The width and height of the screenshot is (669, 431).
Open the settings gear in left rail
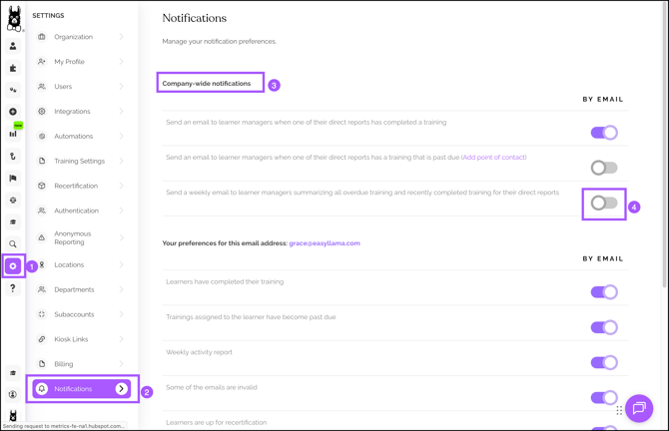tap(13, 266)
